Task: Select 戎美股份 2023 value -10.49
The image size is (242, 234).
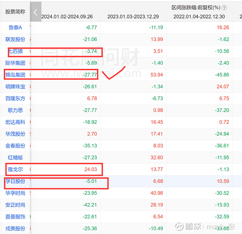Action: coord(156,229)
